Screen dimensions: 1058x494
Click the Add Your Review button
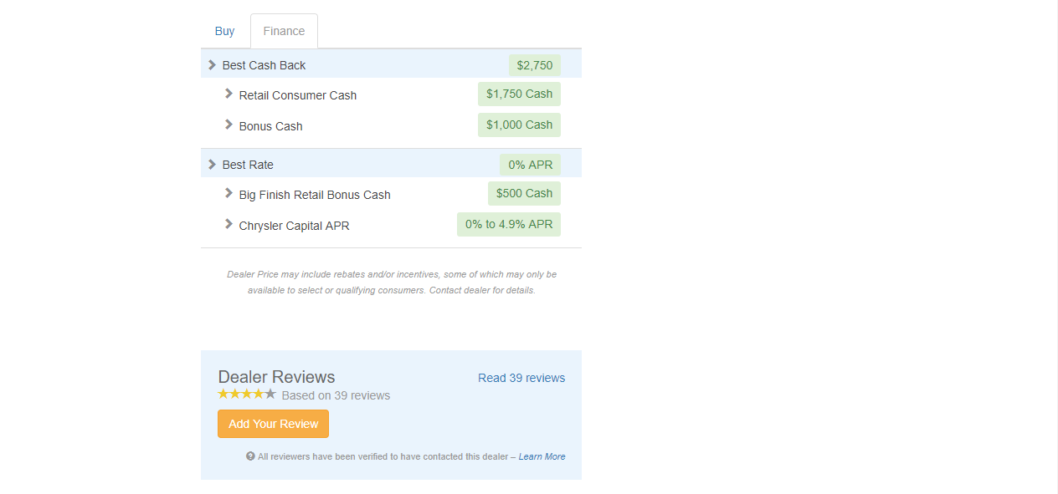(x=273, y=424)
